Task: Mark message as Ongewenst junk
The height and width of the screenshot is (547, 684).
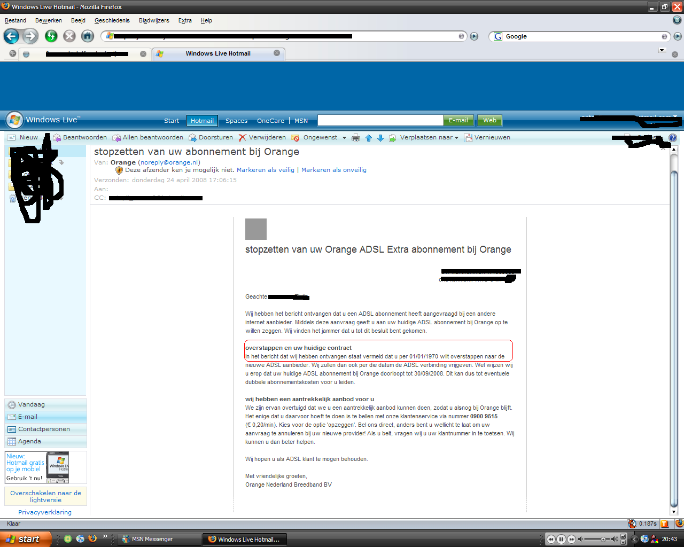Action: [314, 137]
